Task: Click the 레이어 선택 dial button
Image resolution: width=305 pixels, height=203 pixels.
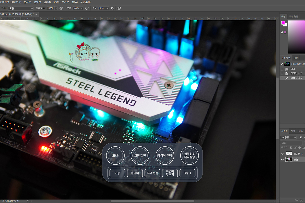Action: 165,156
